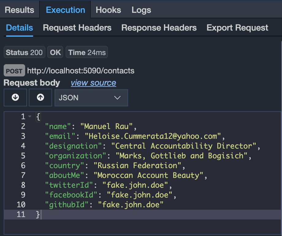Click the down-arrow navigation icon button
The width and height of the screenshot is (282, 236).
click(x=15, y=98)
